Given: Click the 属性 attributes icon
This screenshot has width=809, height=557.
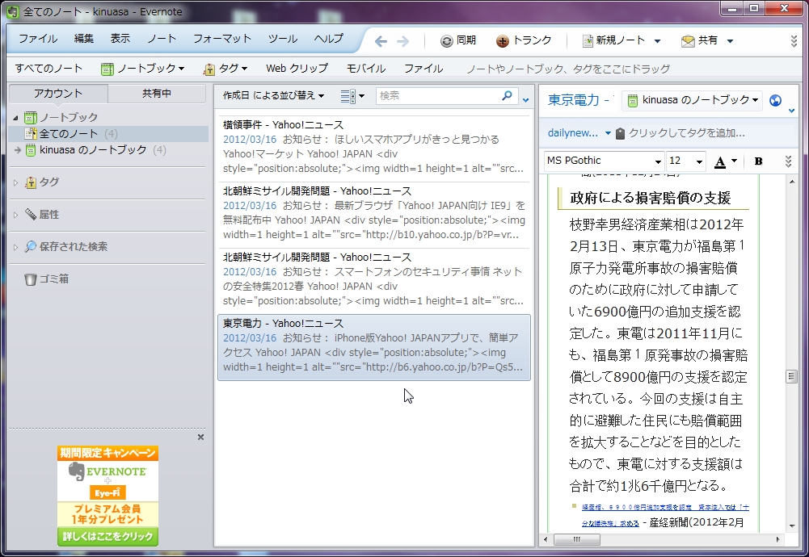Looking at the screenshot, I should (x=31, y=215).
